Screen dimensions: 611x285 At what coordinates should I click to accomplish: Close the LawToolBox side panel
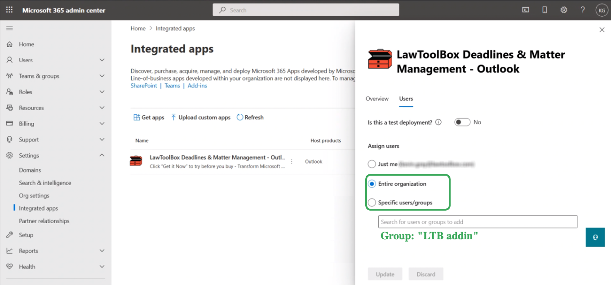tap(602, 30)
